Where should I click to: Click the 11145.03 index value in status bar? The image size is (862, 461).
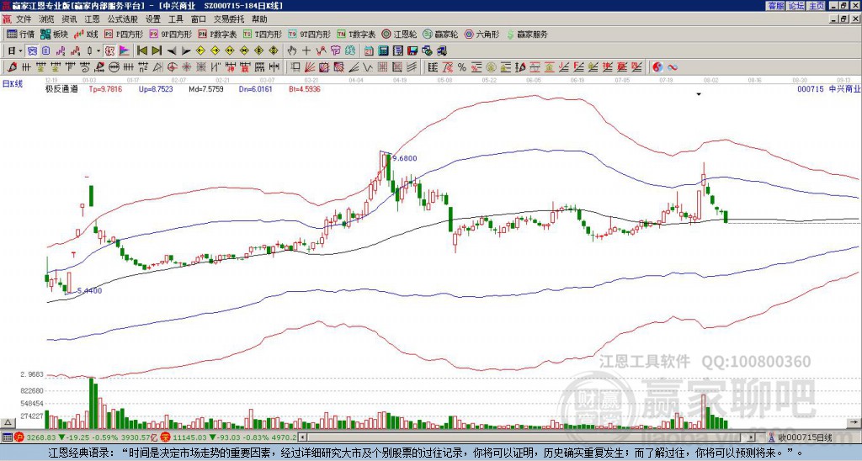point(191,437)
